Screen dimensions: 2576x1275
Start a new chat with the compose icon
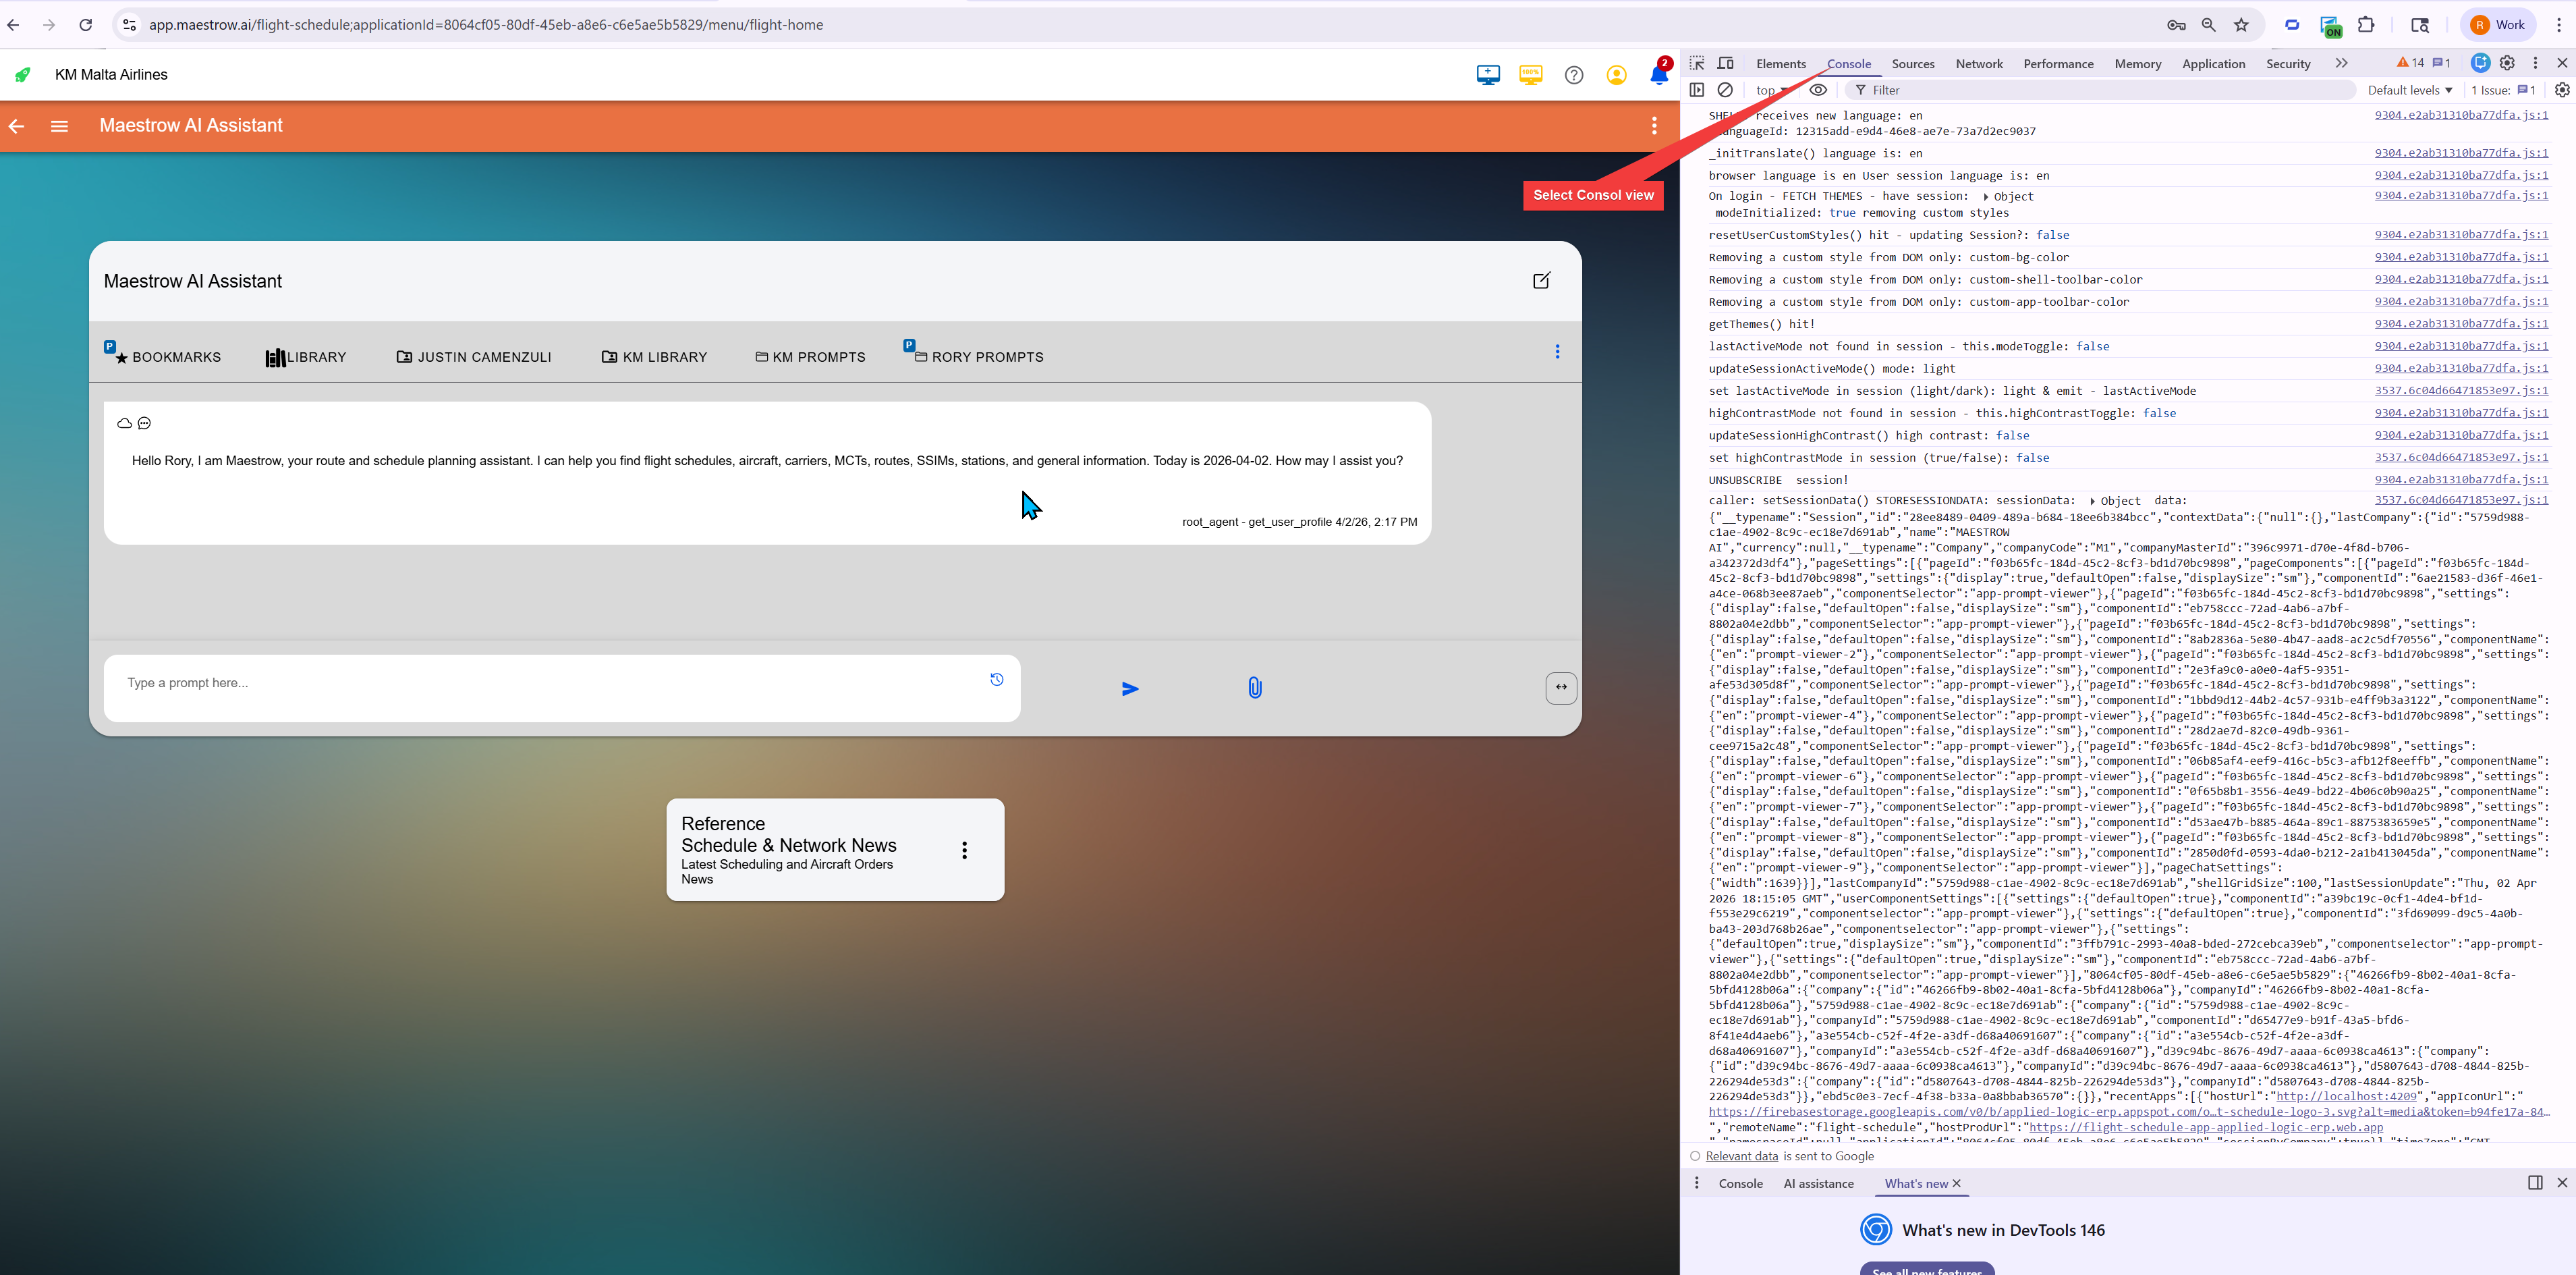point(1541,281)
